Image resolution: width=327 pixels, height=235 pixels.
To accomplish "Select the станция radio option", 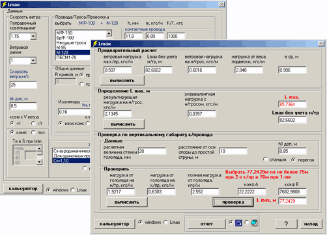I will pyautogui.click(x=265, y=159).
